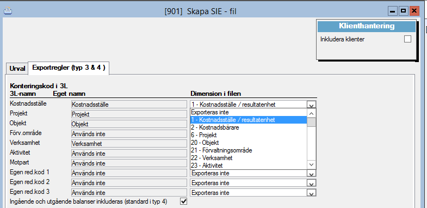
Task: Maximize the Skapa SIE - fil window
Action: [x=403, y=11]
